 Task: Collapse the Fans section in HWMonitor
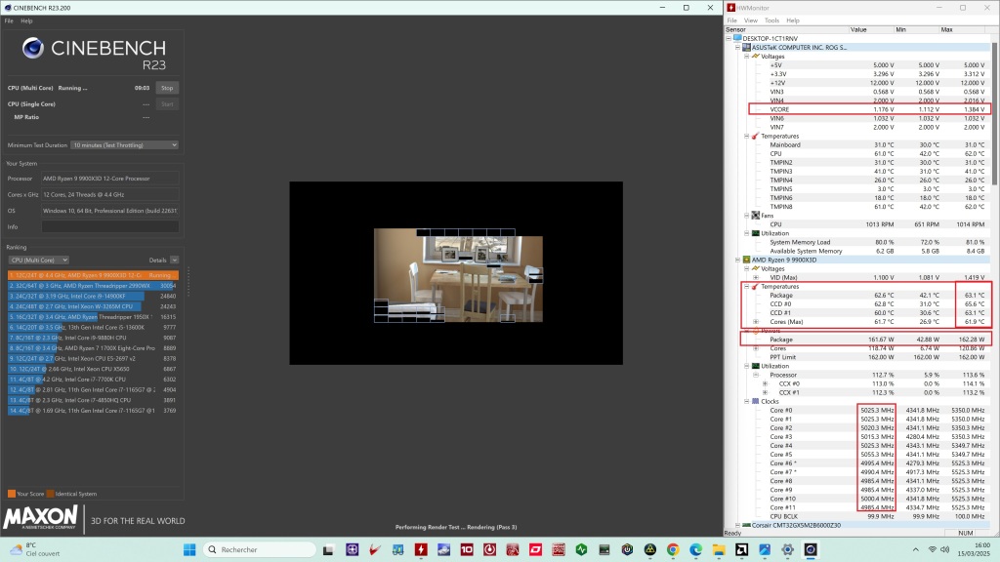pos(746,216)
